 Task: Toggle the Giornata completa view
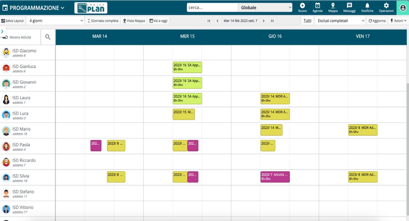[x=103, y=21]
